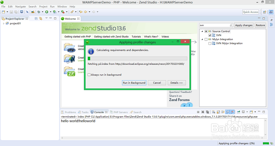This screenshot has height=146, width=275.
Task: Toggle Show Console on standard output
Action: [228, 112]
